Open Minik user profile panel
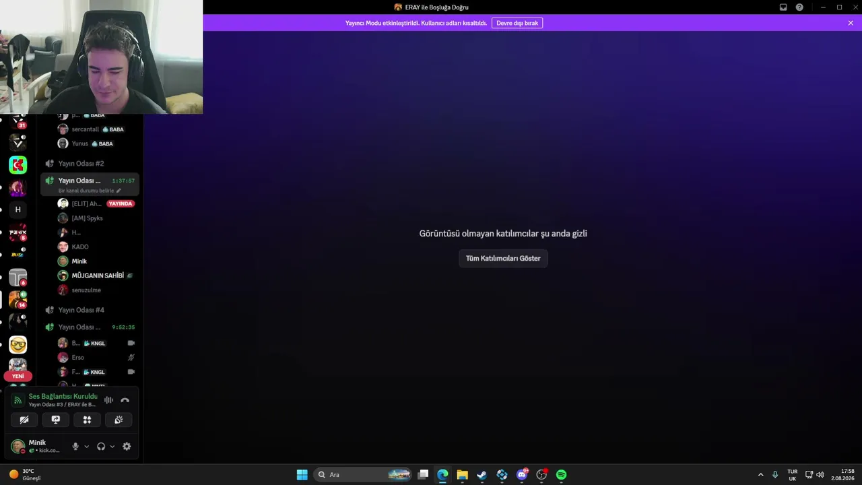 pos(37,446)
